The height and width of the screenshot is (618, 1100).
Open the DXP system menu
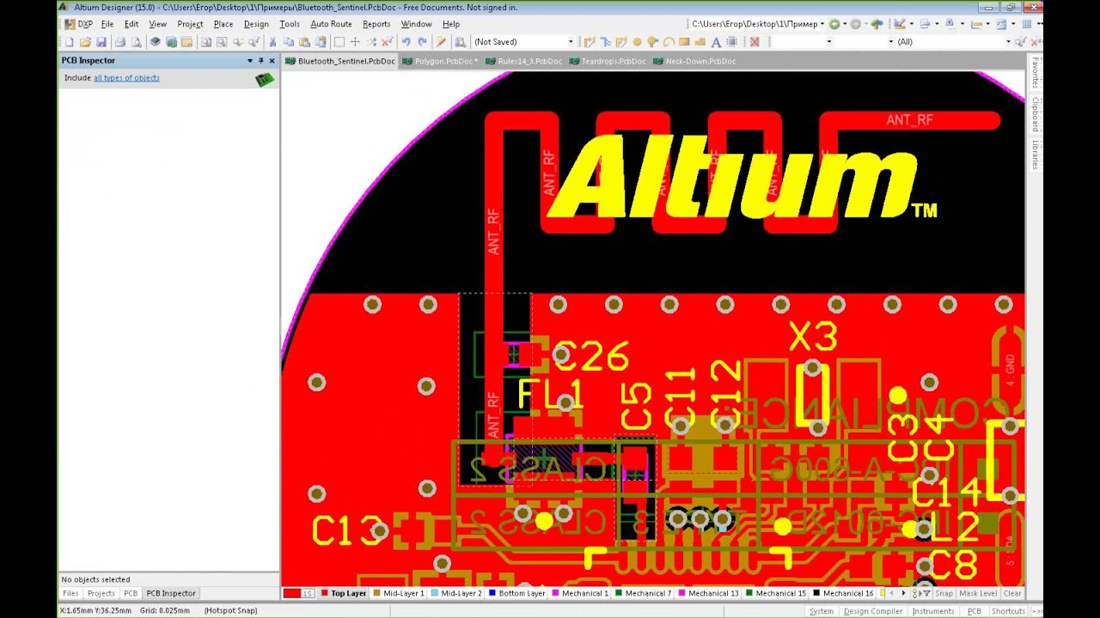[x=79, y=24]
